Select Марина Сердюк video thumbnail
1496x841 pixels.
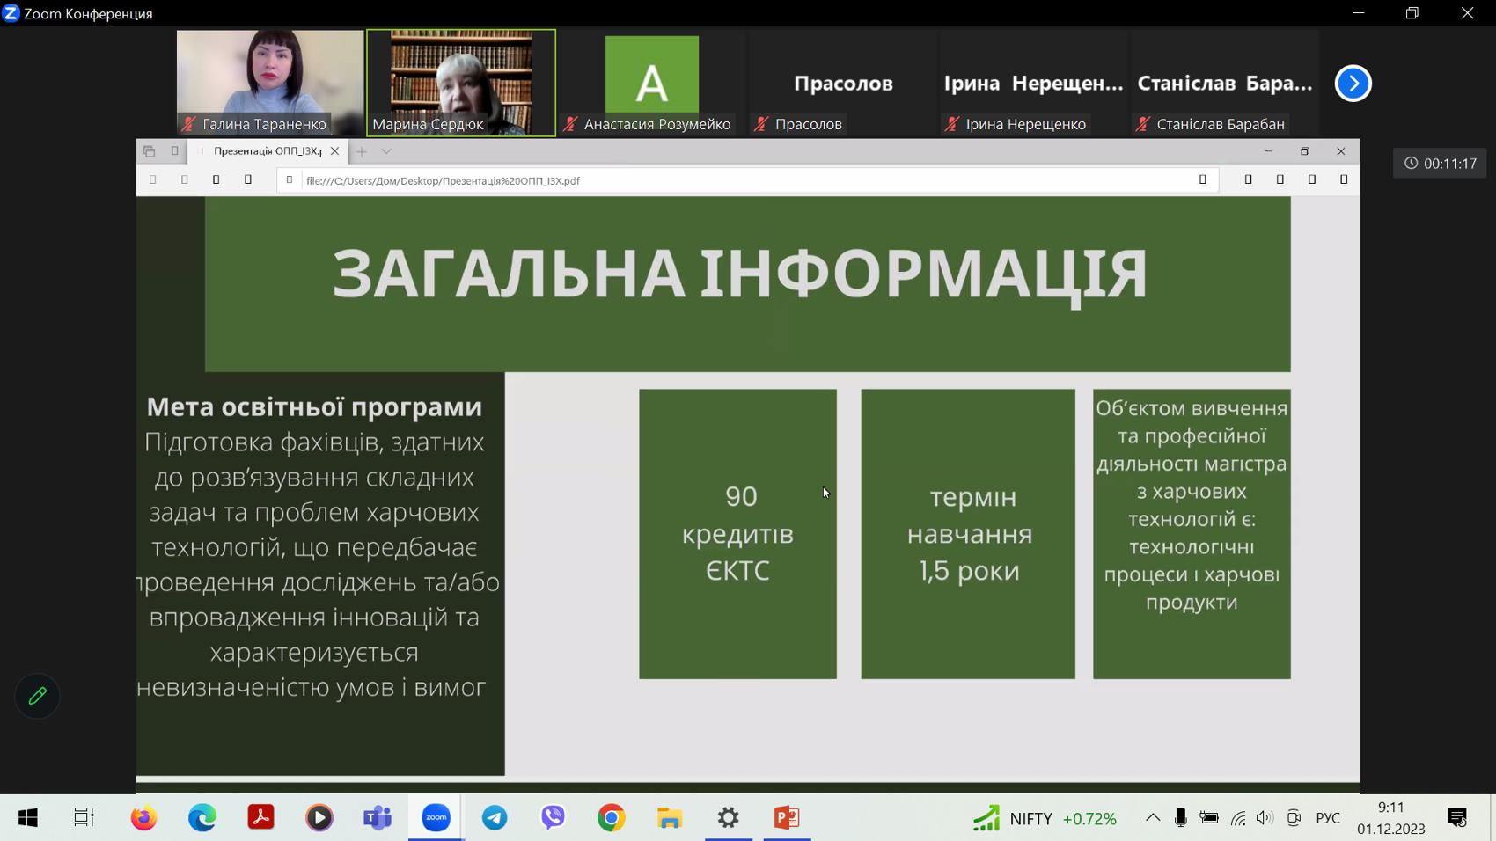(461, 82)
